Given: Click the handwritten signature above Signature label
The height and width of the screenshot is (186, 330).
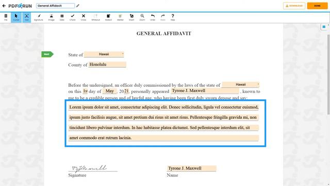Looking at the screenshot, I should click(89, 168).
